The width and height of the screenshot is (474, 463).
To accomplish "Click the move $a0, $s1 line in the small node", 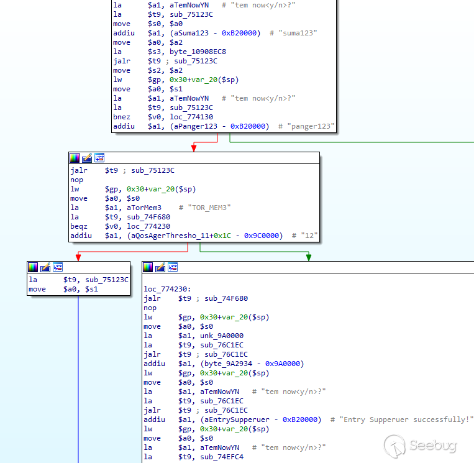I will [x=63, y=289].
